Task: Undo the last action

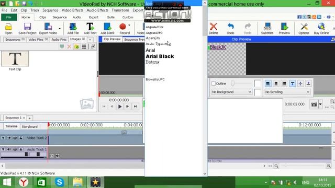Action: click(230, 29)
